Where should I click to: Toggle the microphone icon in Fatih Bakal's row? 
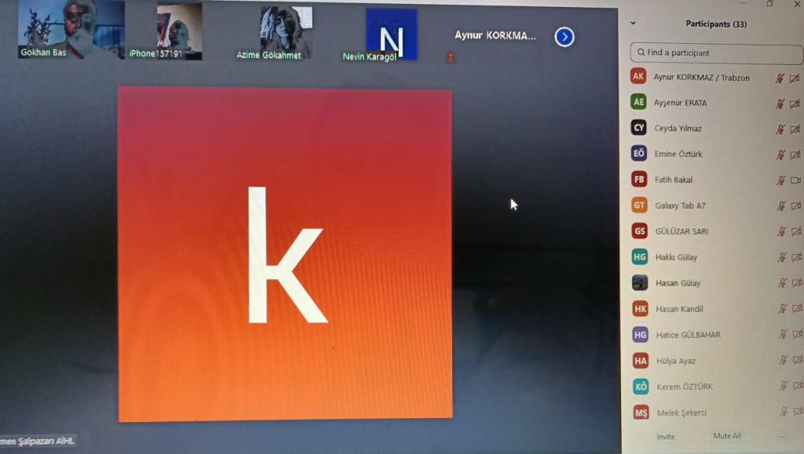click(781, 180)
